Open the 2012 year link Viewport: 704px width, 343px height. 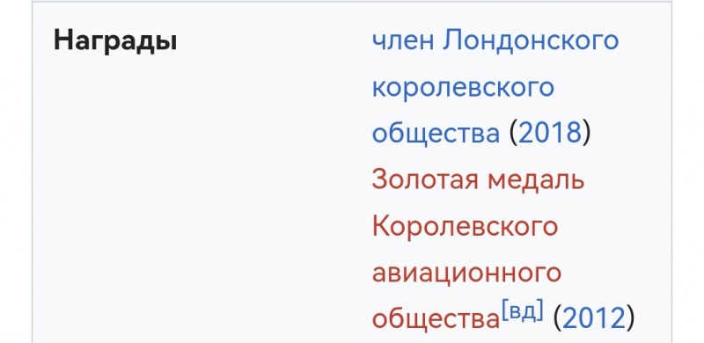593,318
